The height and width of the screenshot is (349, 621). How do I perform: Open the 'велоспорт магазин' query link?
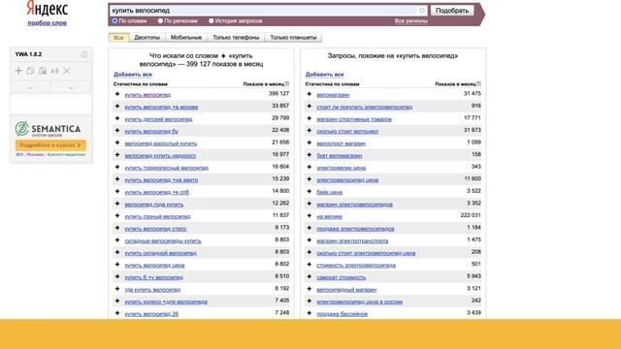pyautogui.click(x=341, y=143)
